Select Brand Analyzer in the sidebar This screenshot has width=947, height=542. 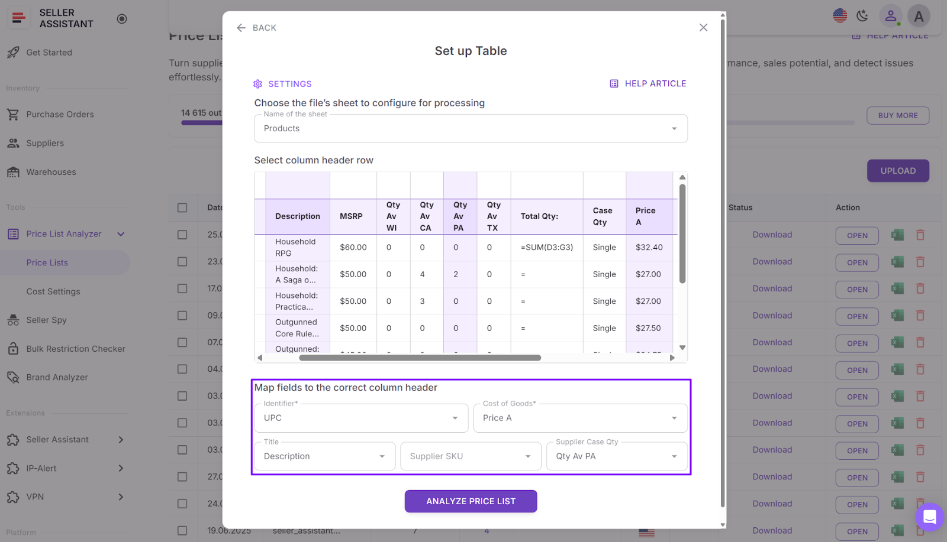pyautogui.click(x=57, y=378)
